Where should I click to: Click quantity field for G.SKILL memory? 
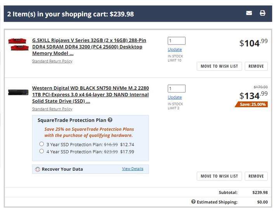(176, 41)
